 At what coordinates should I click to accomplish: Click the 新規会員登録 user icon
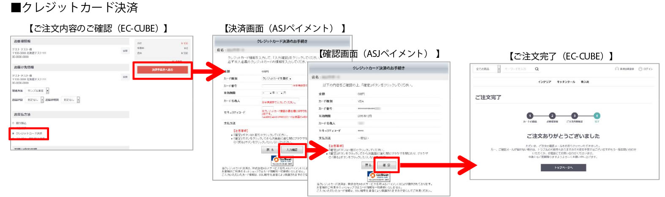pos(617,69)
